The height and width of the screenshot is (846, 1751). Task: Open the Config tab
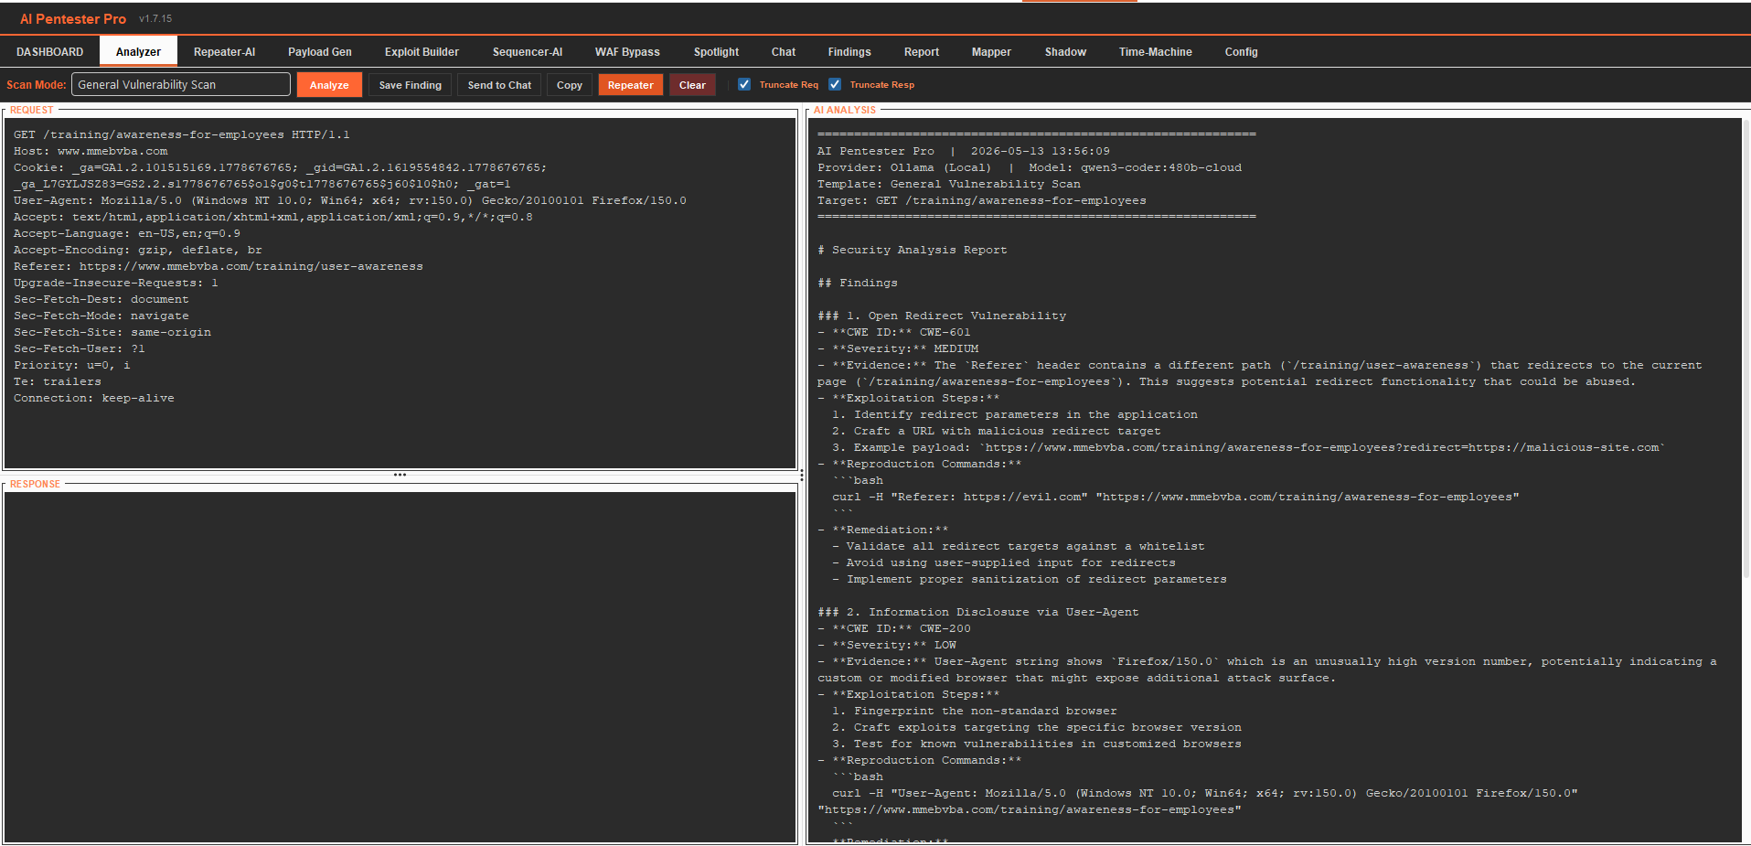coord(1241,52)
